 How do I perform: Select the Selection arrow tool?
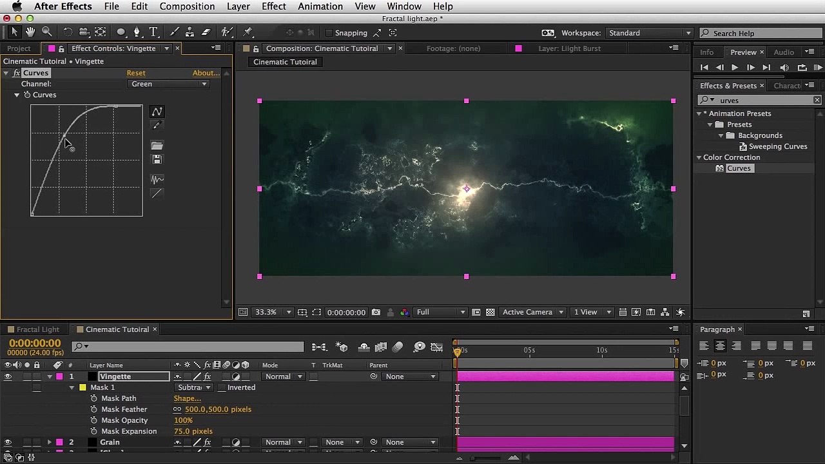(x=15, y=32)
